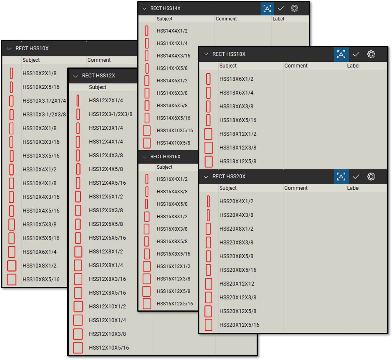The image size is (392, 360).
Task: Click the fit-to-view icon on RECT HSS14X header
Action: click(x=267, y=8)
